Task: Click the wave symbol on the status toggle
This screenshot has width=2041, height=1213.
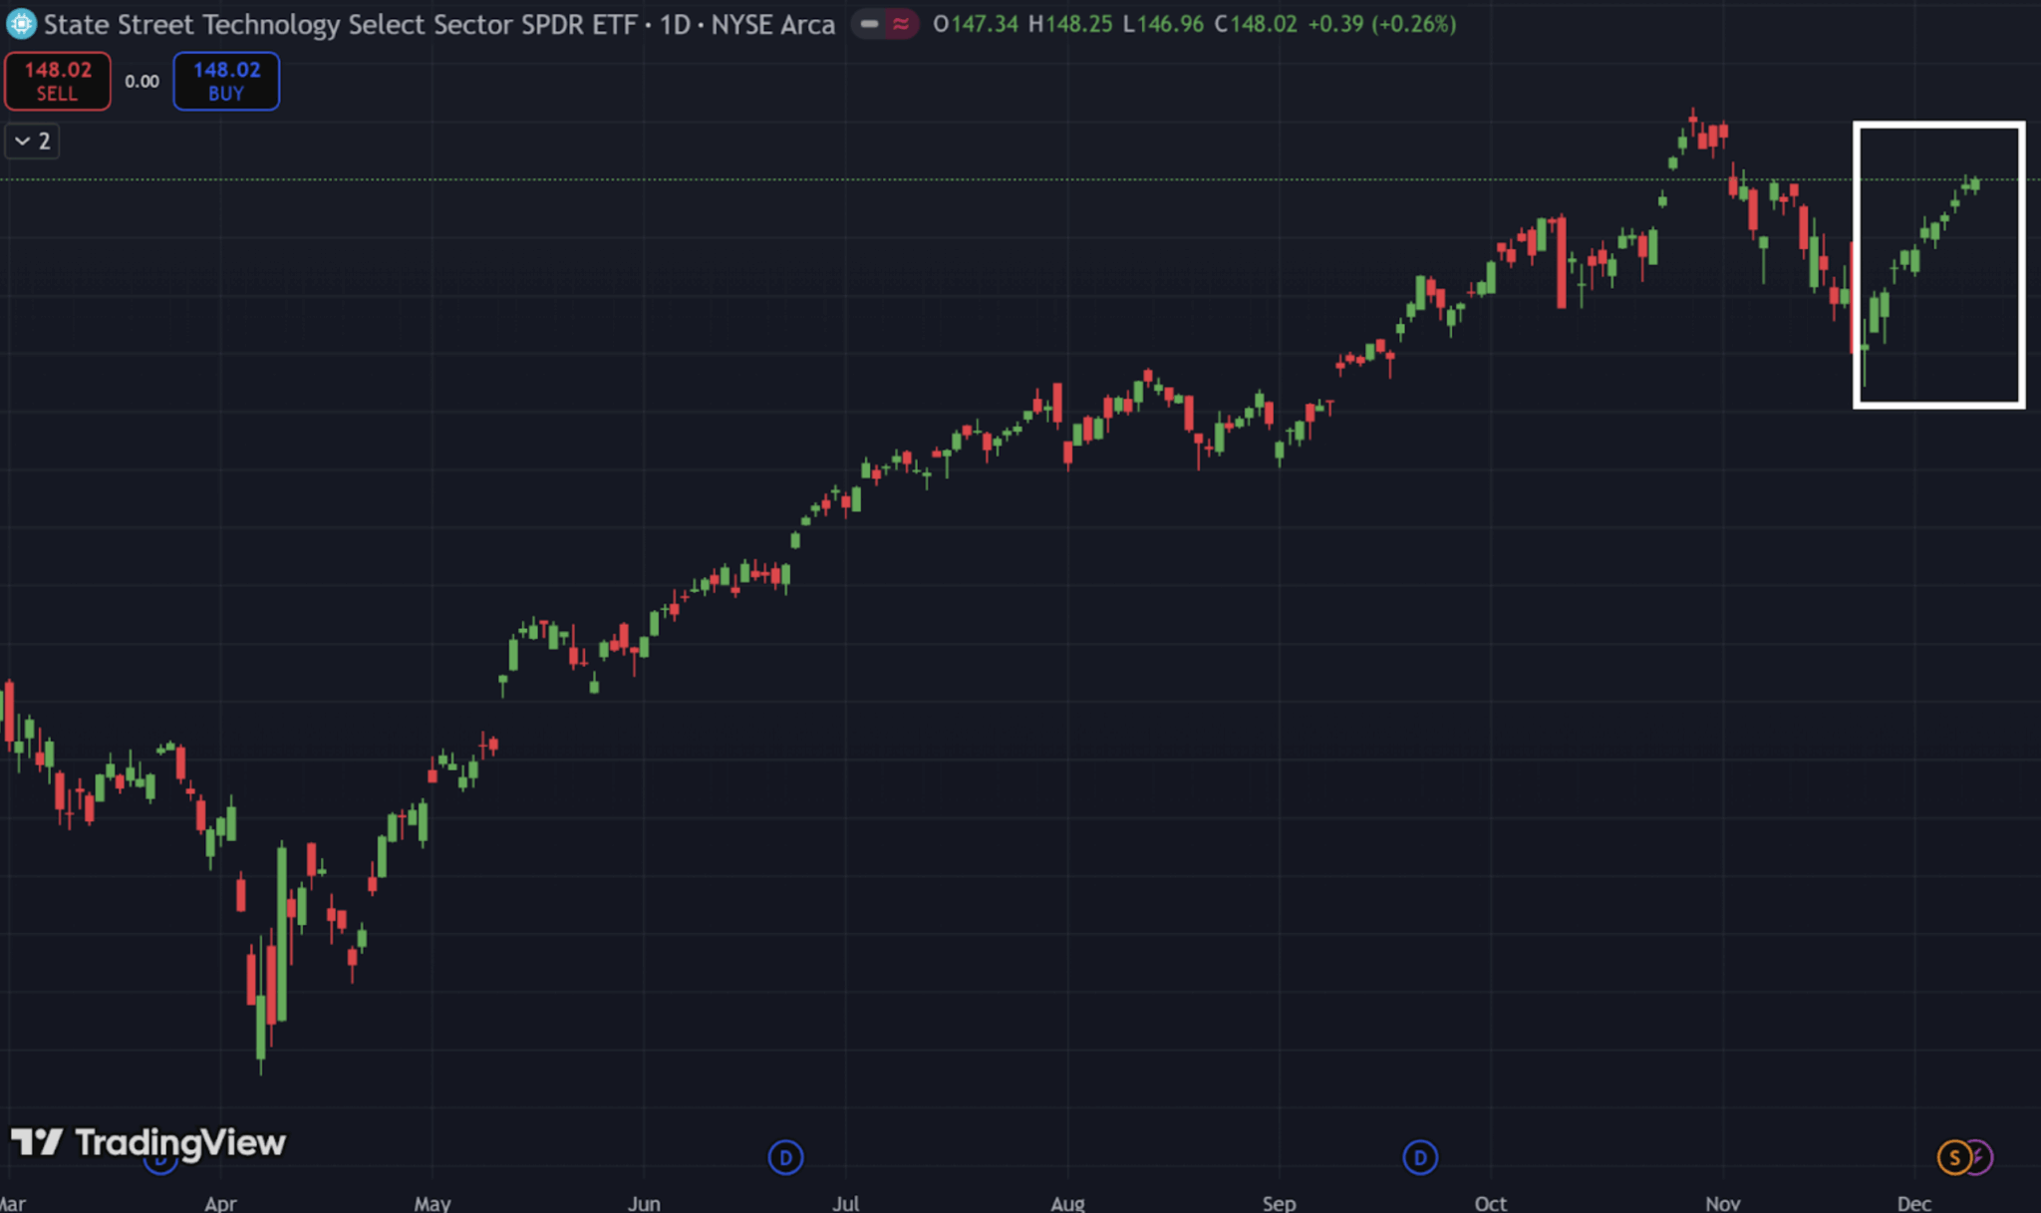Action: (899, 24)
